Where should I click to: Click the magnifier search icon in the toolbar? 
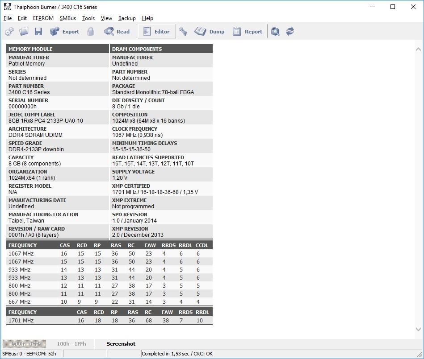point(275,32)
